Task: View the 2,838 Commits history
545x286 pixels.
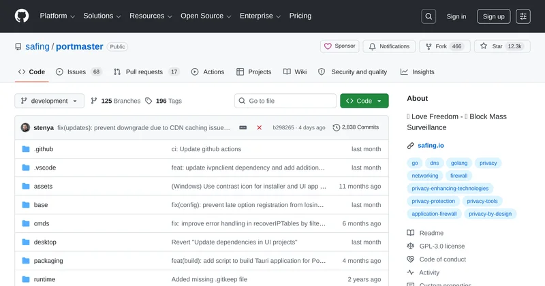Action: (356, 127)
